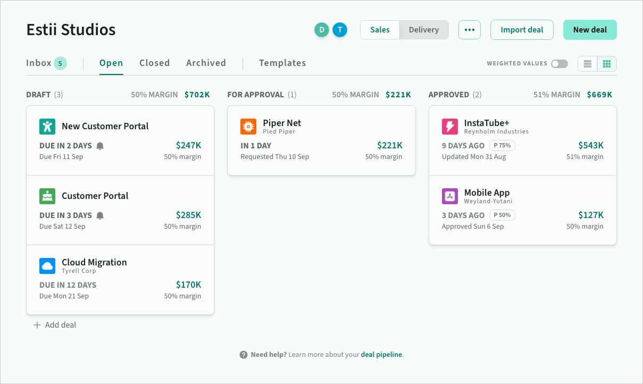Image resolution: width=643 pixels, height=384 pixels.
Task: Click the blue Cloud Migration cloud icon
Action: click(x=47, y=266)
